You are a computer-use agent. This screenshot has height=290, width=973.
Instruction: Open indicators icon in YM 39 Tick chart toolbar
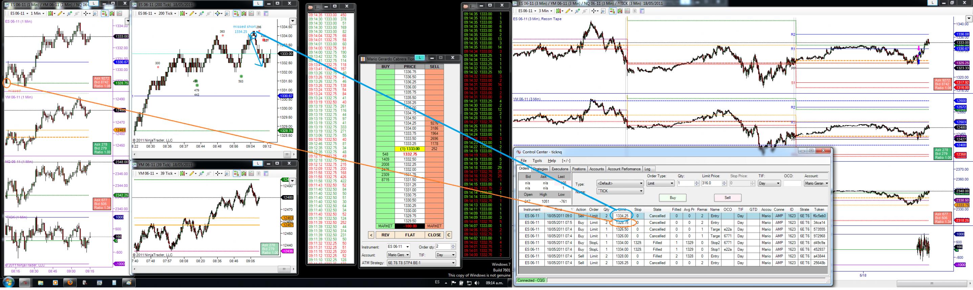point(244,173)
